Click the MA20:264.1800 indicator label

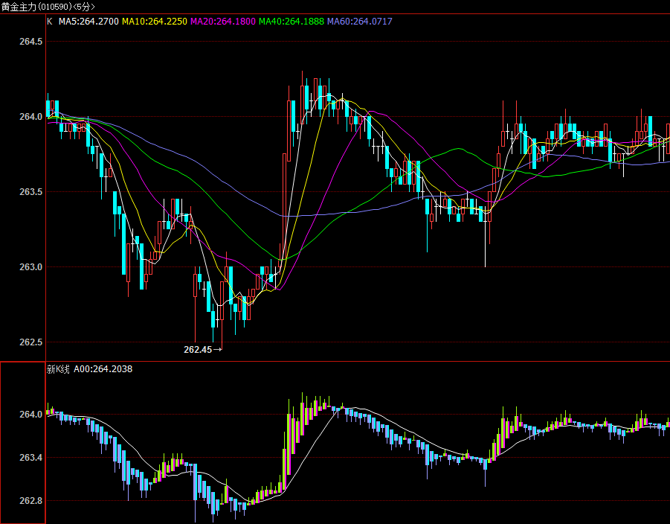click(223, 22)
